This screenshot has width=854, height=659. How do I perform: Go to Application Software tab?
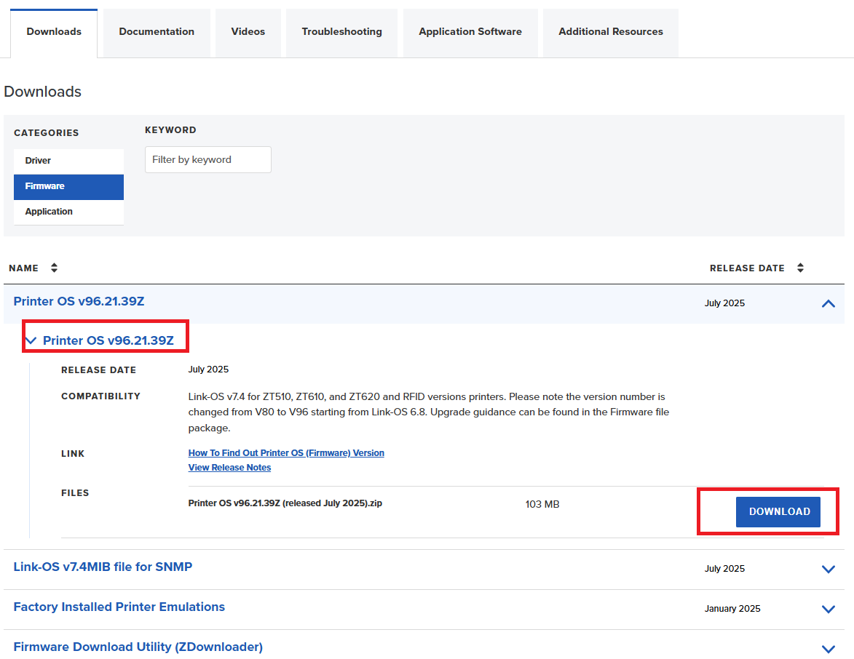470,32
